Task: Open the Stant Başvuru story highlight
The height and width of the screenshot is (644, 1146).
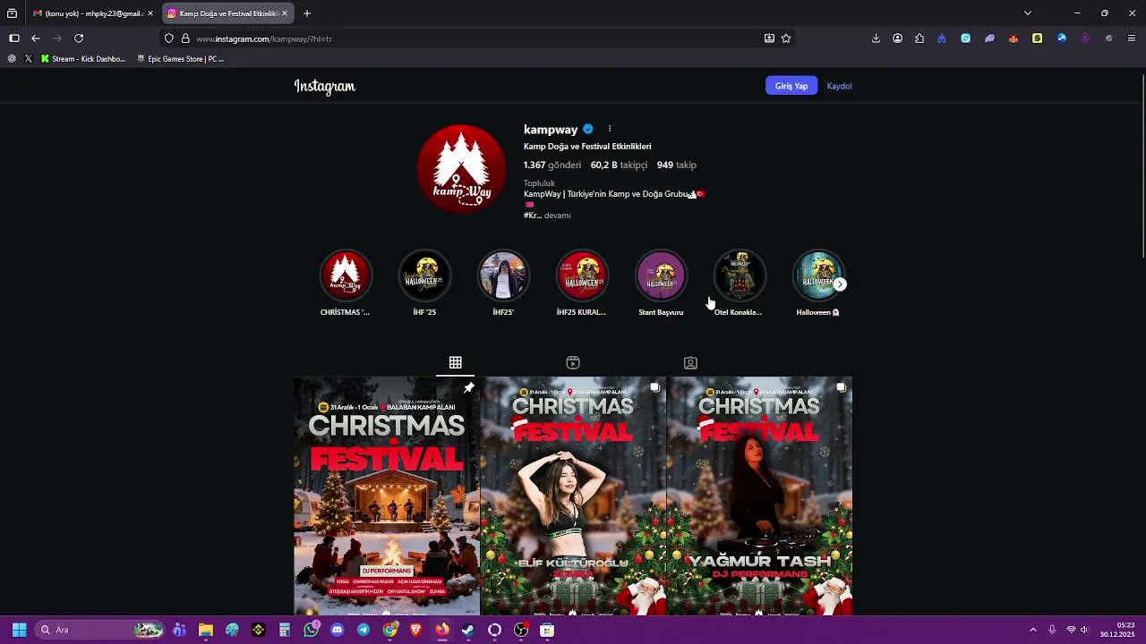Action: pyautogui.click(x=661, y=275)
